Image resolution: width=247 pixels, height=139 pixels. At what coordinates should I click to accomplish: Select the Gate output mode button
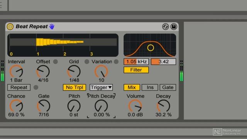coord(168,87)
